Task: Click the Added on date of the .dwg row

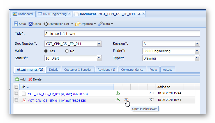Action: (x=169, y=93)
